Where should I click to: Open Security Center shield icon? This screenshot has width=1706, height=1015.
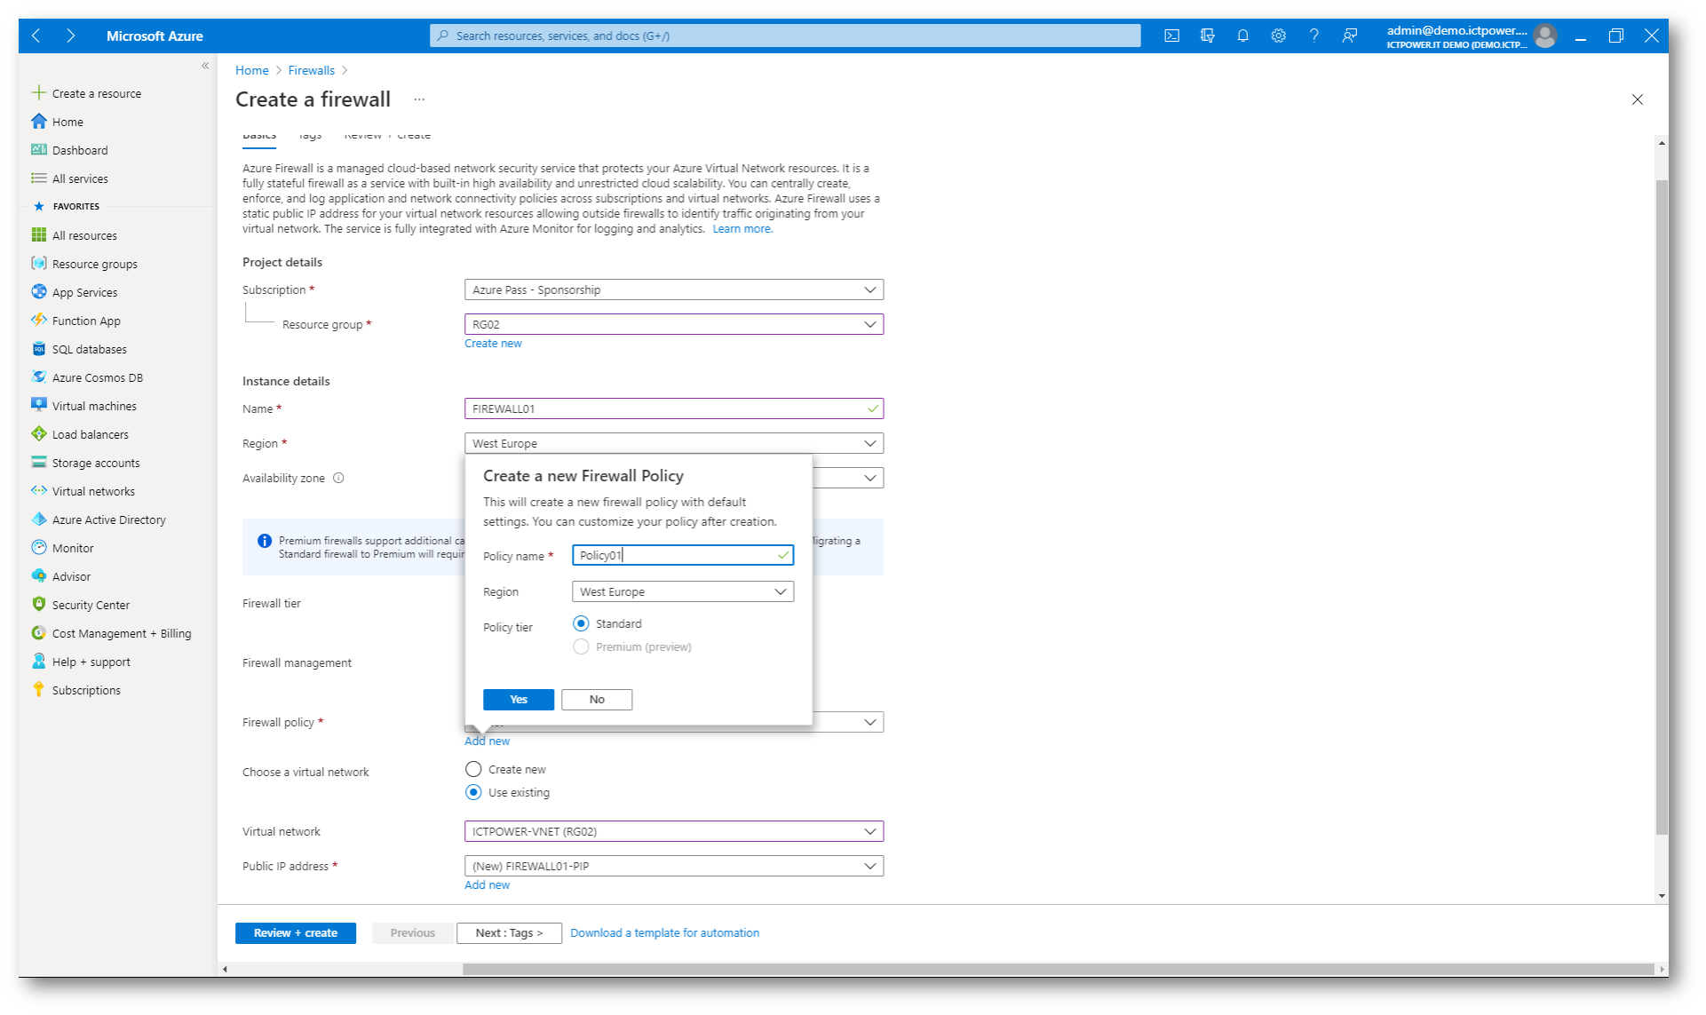pyautogui.click(x=38, y=605)
